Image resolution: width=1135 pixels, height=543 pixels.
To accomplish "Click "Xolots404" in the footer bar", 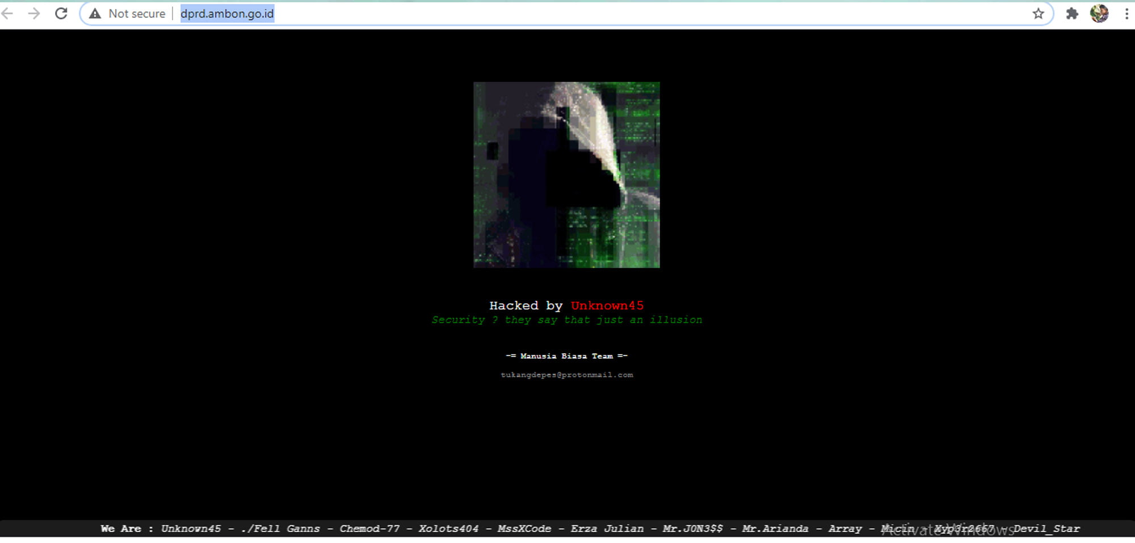I will [x=448, y=529].
